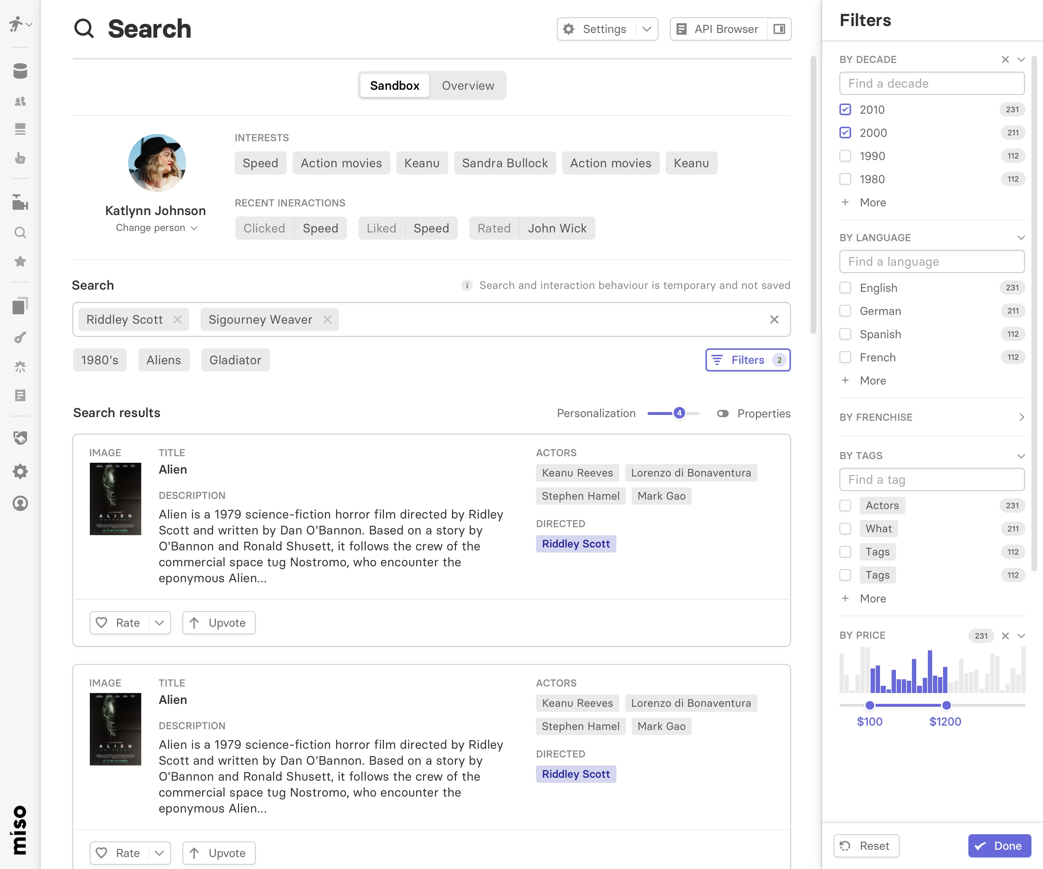The height and width of the screenshot is (869, 1043).
Task: Collapse the By Price section chevron
Action: (x=1021, y=635)
